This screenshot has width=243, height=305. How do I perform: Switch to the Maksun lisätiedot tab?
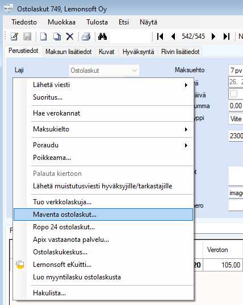[69, 52]
